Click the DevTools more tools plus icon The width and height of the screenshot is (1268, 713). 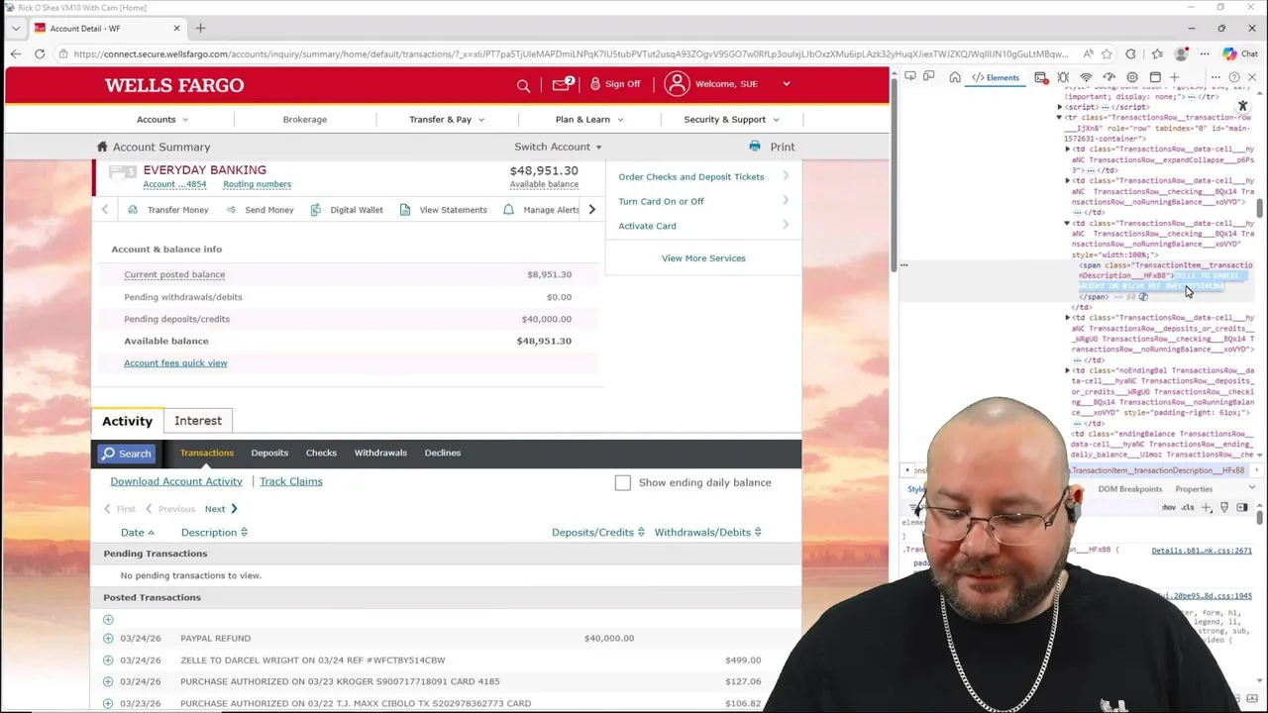1175,77
